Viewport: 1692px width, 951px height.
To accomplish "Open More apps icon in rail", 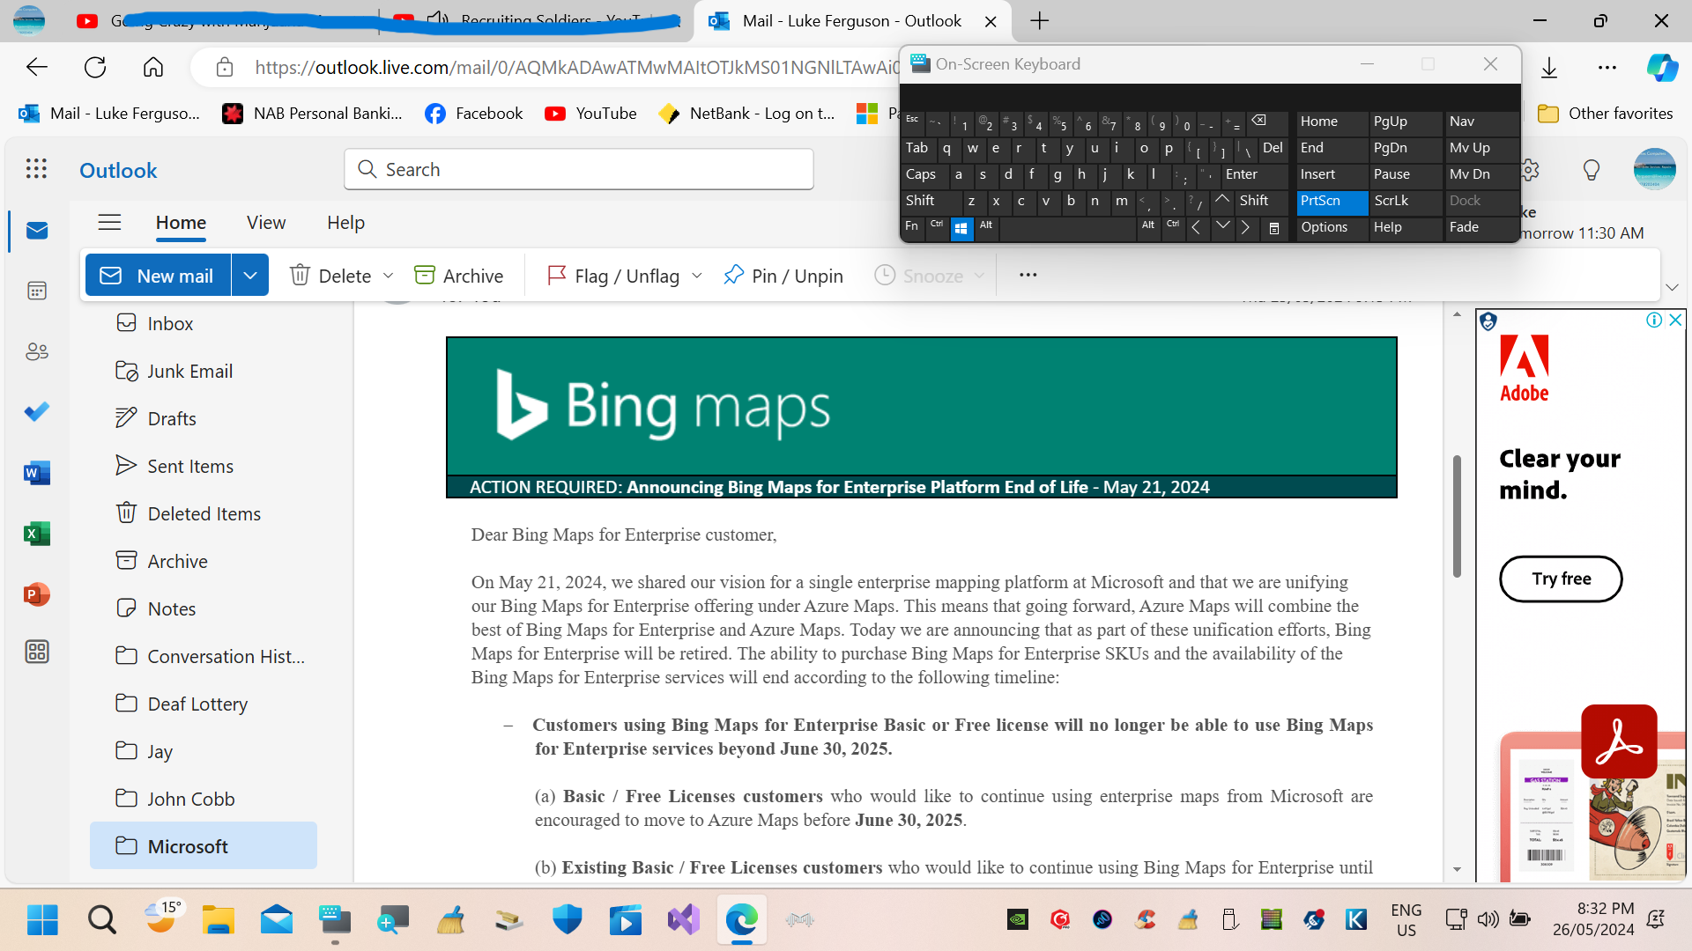I will [x=37, y=652].
